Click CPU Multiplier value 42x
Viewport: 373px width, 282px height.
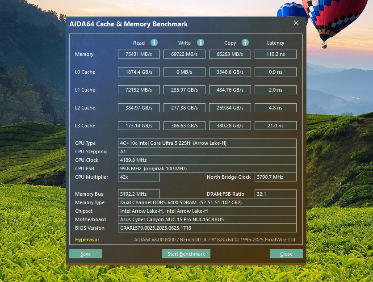pos(138,177)
